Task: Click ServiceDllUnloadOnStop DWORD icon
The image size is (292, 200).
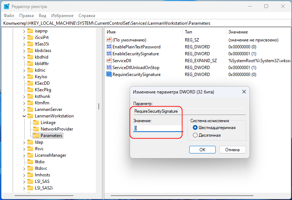Action: click(109, 67)
